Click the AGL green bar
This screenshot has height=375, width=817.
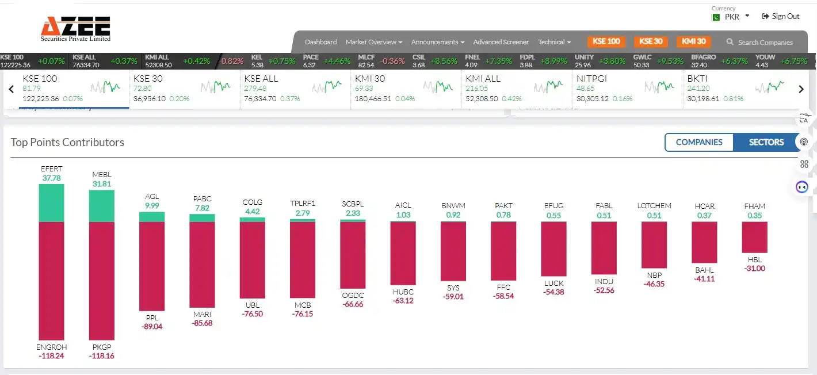(152, 217)
